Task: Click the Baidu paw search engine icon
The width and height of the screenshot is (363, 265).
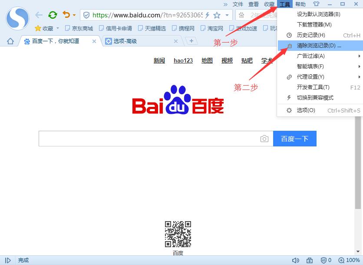Action: click(x=241, y=15)
